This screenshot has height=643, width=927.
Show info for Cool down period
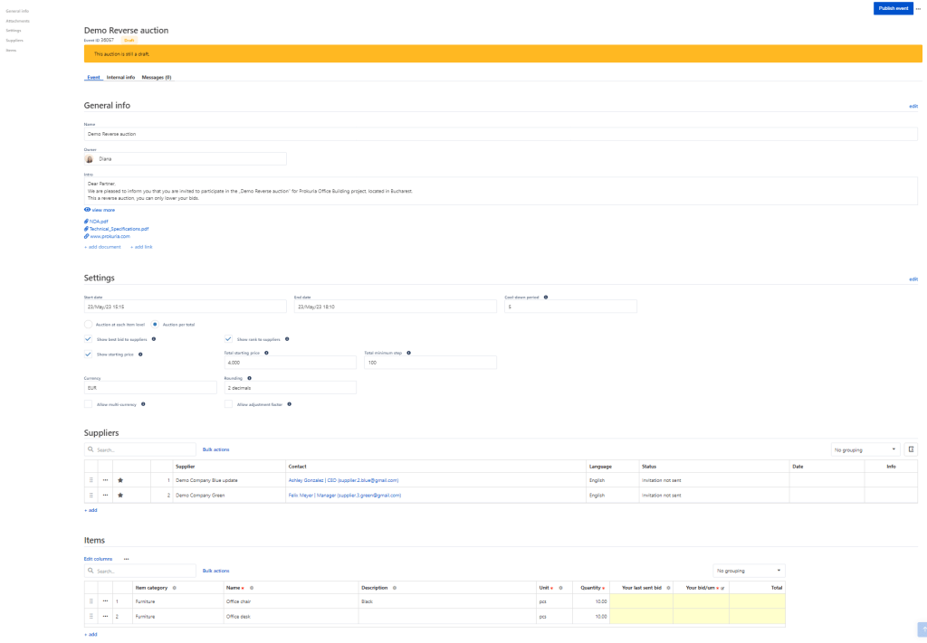point(546,297)
